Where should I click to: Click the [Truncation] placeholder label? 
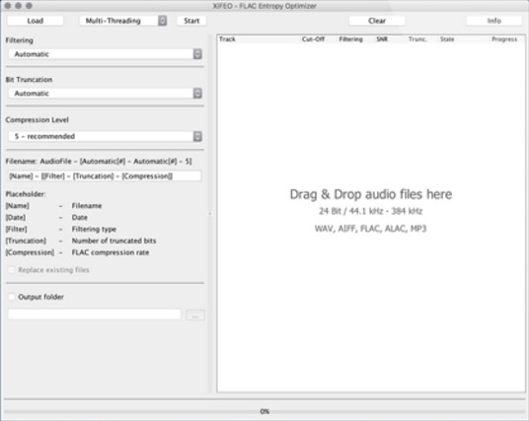(26, 241)
